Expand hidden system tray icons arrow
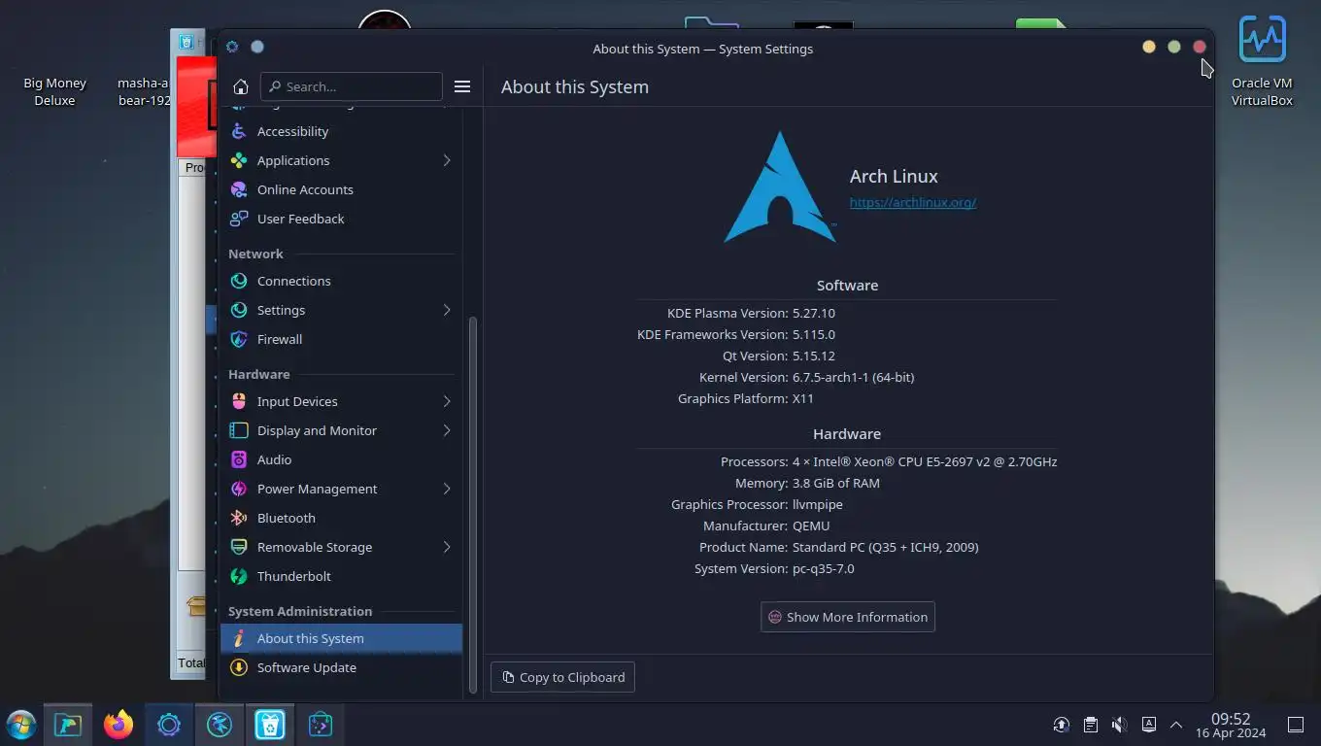 click(1176, 725)
